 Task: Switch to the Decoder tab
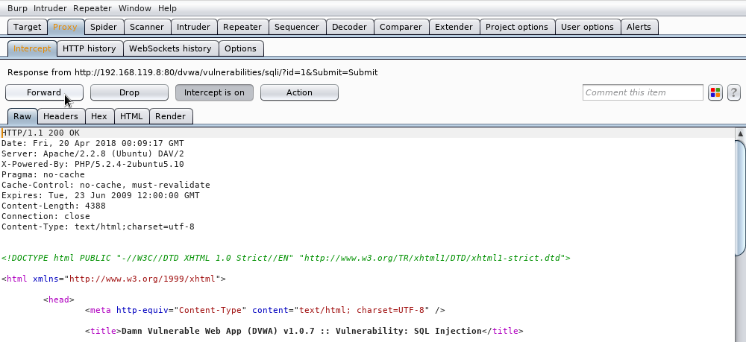pos(349,27)
